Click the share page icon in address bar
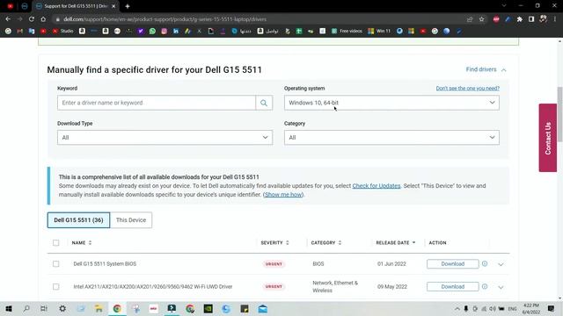The height and width of the screenshot is (316, 563). click(470, 19)
